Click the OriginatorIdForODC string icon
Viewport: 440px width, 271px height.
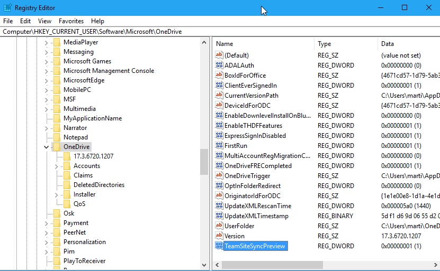coord(219,195)
